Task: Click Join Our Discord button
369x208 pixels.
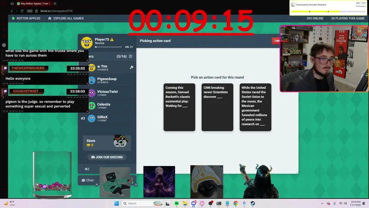Action: (x=107, y=157)
